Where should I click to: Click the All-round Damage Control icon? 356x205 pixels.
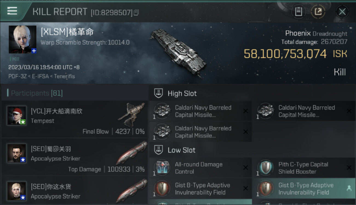[162, 168]
